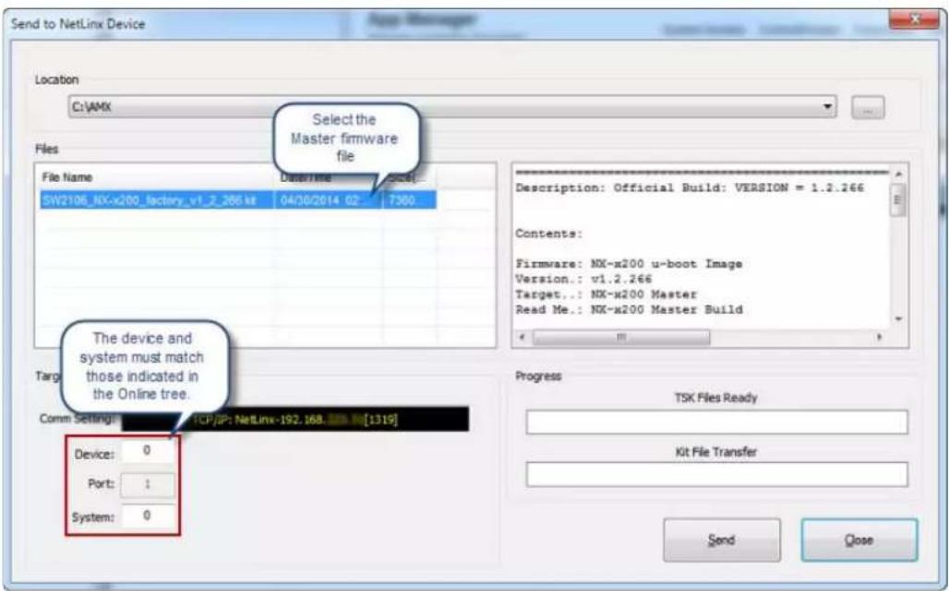Click the 'Target..: NX-x200 Master' line
Screen dimensions: 949x591
point(606,295)
